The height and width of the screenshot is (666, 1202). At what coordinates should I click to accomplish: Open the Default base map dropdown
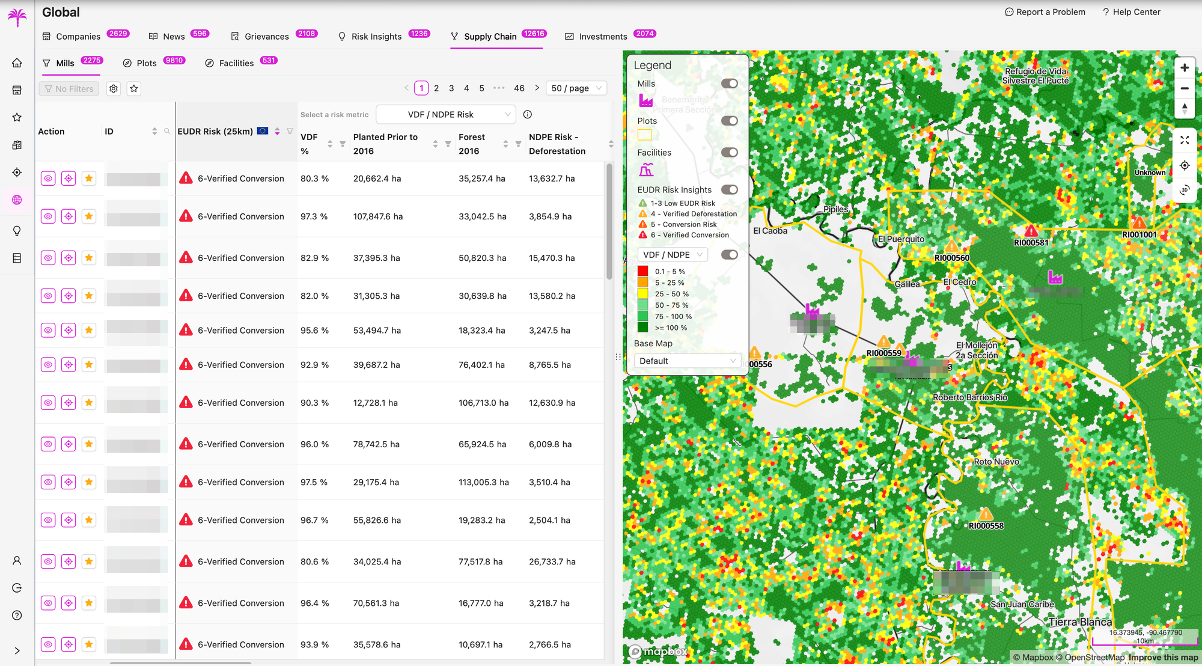pos(688,361)
